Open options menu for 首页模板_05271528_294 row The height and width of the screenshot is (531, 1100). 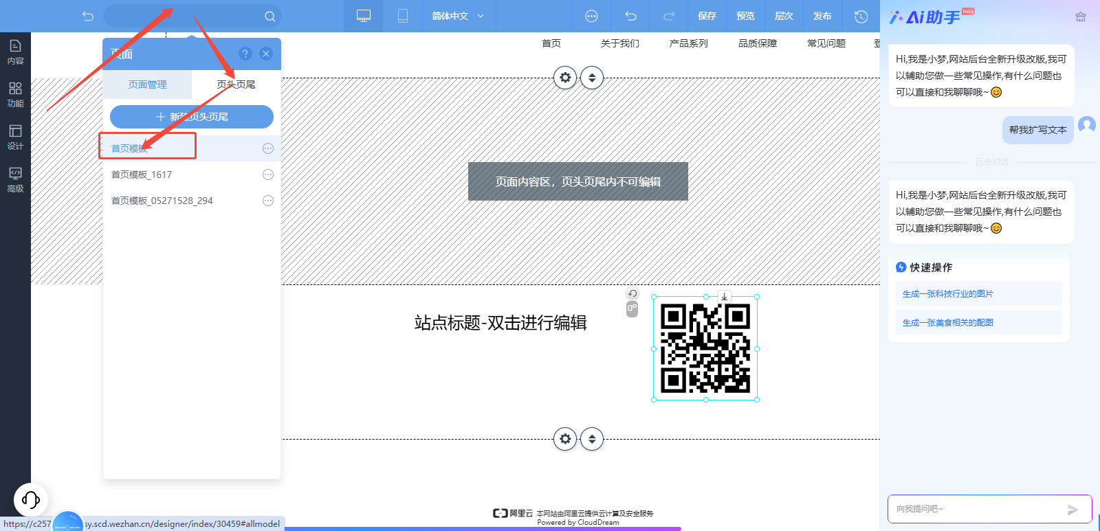268,201
